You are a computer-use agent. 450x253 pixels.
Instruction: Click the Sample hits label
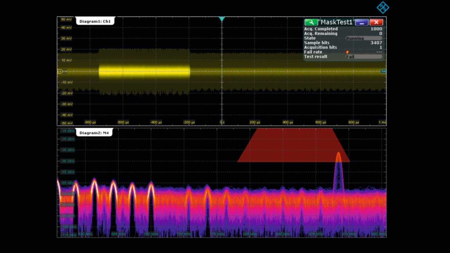317,43
